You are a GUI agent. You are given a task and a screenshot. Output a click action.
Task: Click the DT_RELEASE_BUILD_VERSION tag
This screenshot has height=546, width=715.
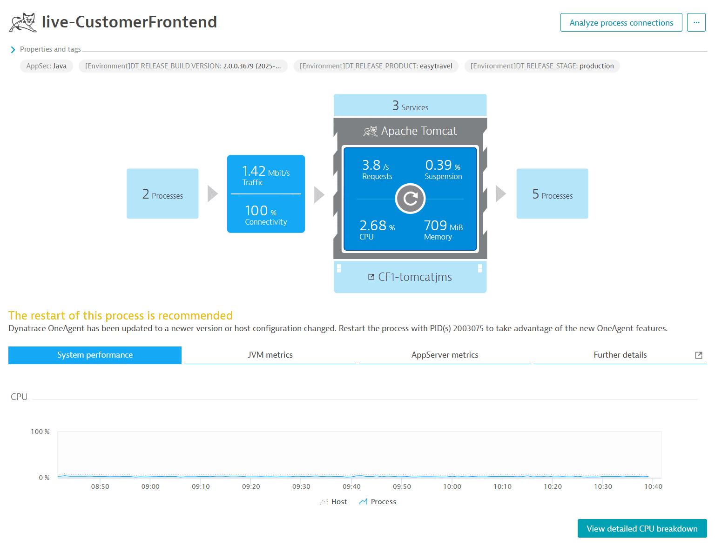(183, 66)
